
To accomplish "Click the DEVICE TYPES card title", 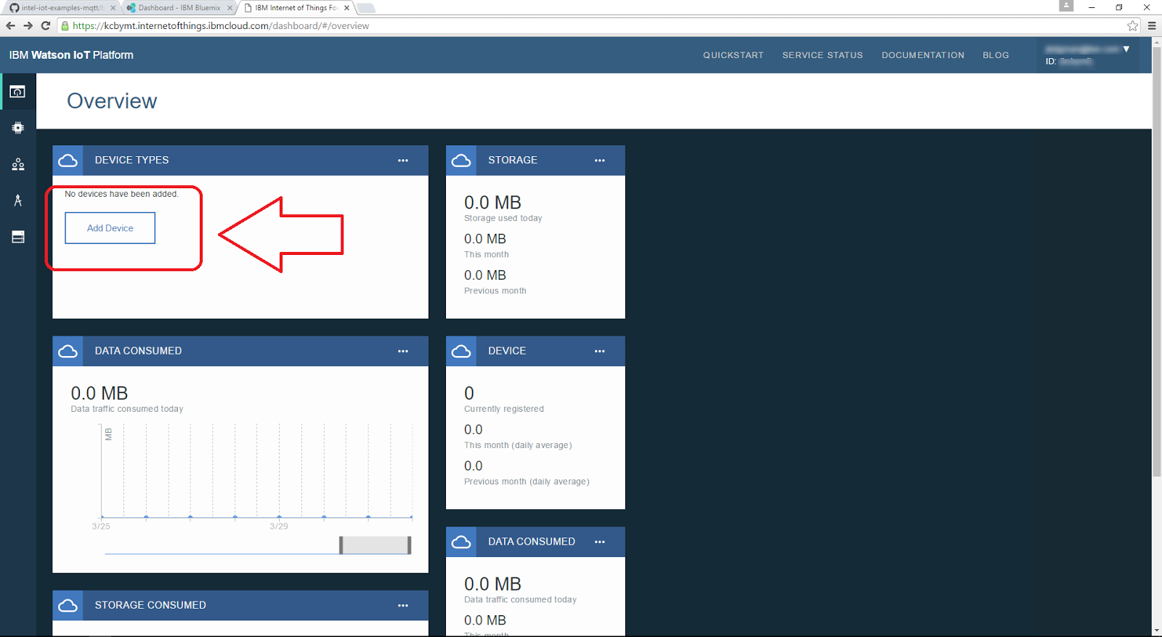I will (x=131, y=161).
